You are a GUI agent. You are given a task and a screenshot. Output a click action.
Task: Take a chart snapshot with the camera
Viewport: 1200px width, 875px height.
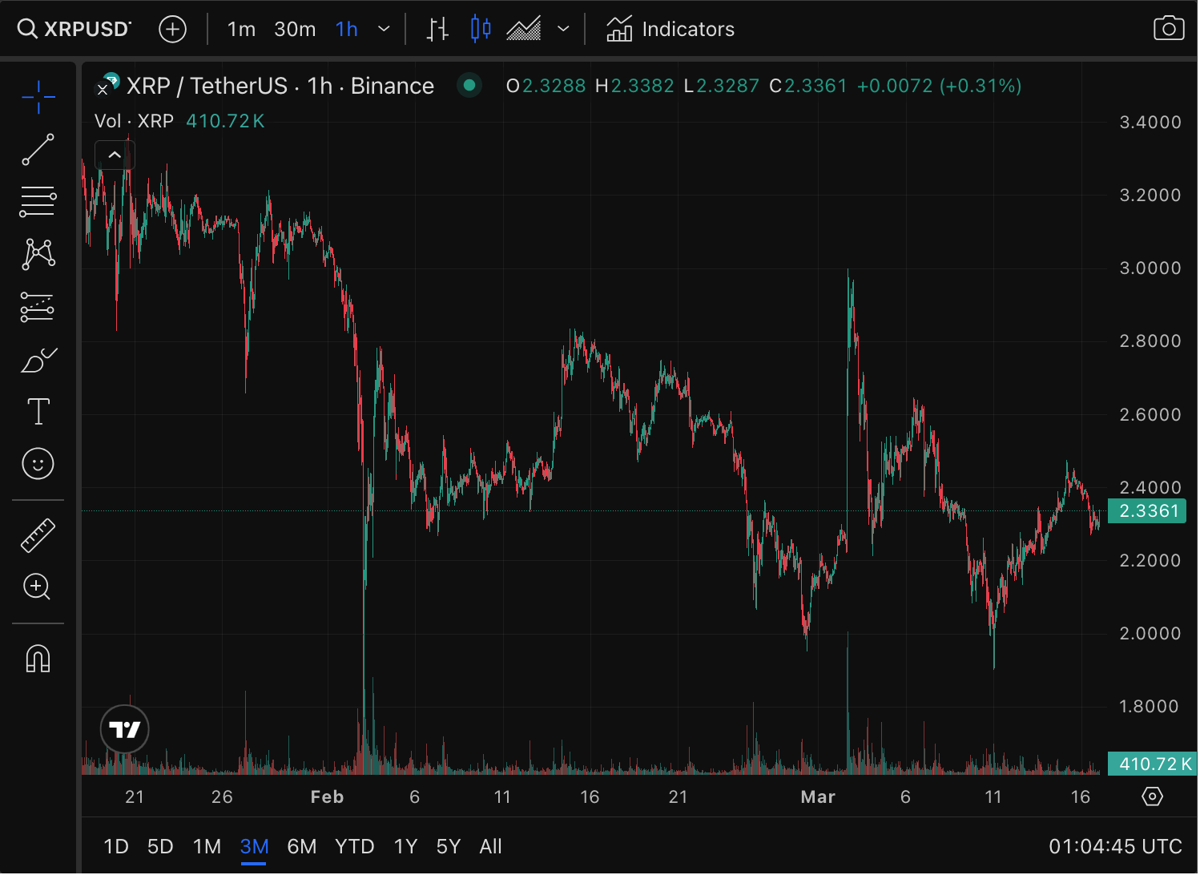click(1169, 27)
